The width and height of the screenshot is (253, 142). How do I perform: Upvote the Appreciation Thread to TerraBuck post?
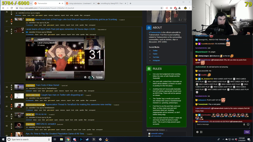pyautogui.click(x=11, y=105)
